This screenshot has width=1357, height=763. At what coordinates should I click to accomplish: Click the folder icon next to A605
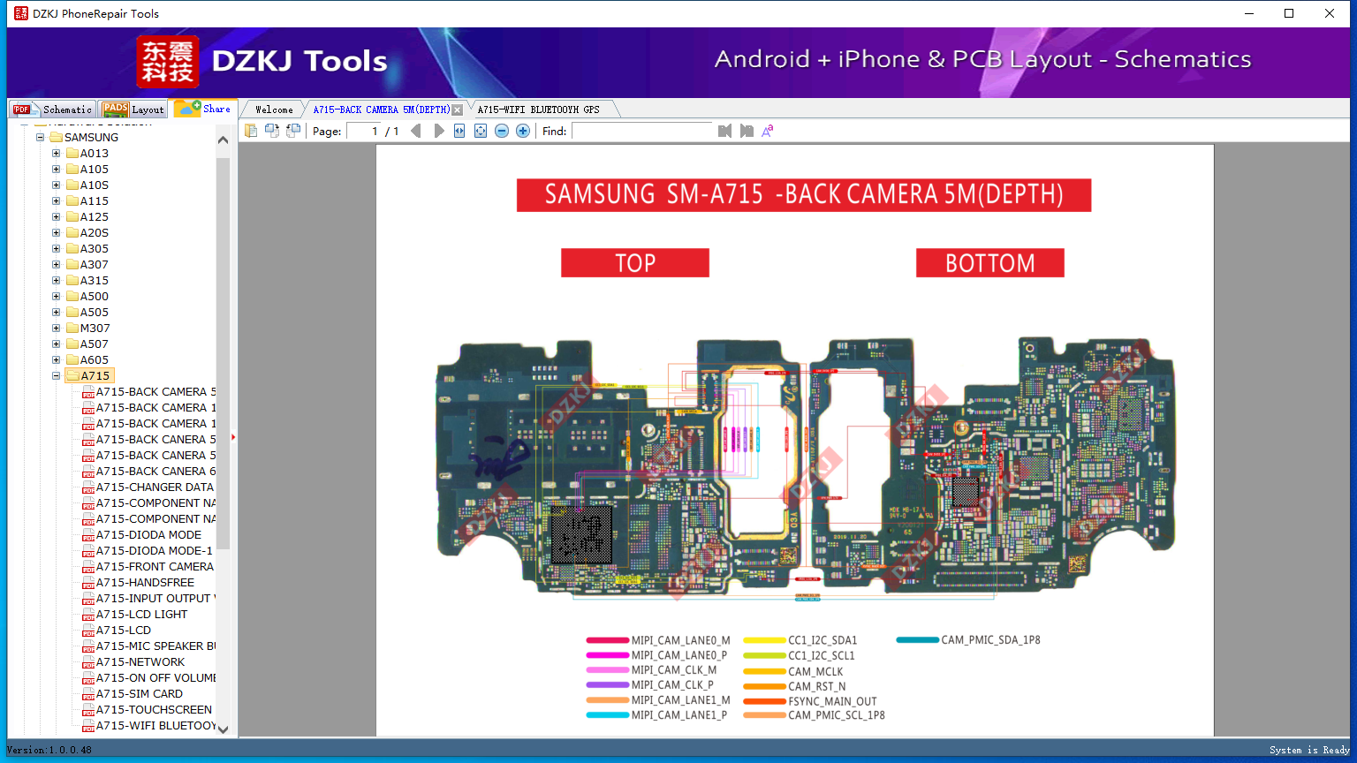(72, 360)
